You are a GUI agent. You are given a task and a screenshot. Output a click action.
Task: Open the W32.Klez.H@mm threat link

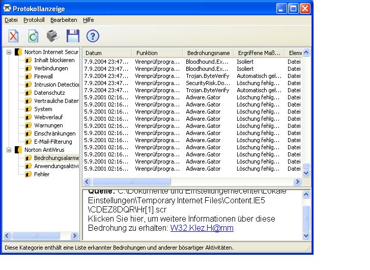coord(202,228)
